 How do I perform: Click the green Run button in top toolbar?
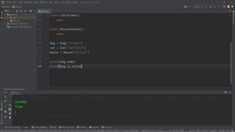click(x=206, y=7)
